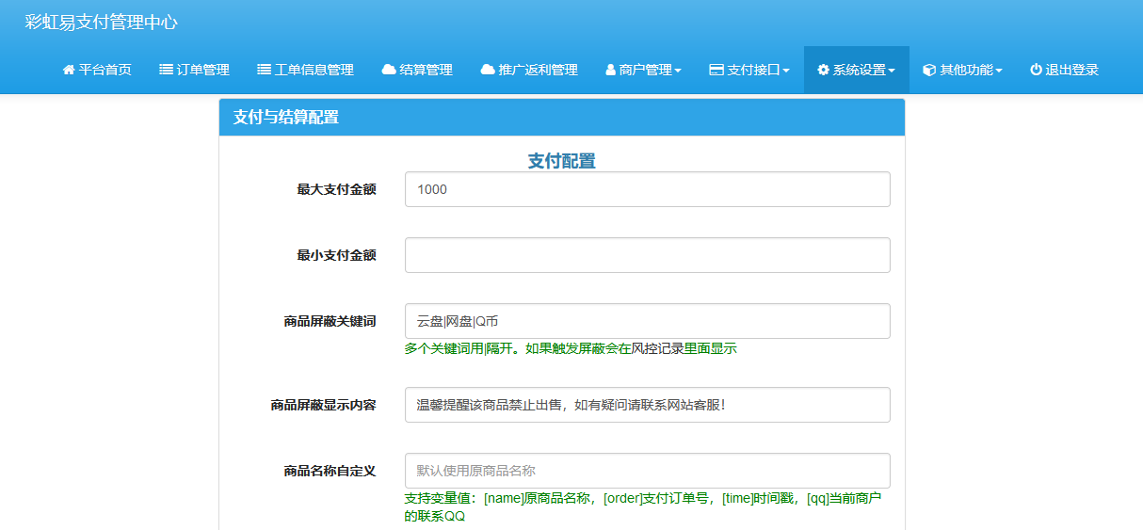Click the cube icon beside 其他功能
Image resolution: width=1143 pixels, height=530 pixels.
(x=928, y=70)
